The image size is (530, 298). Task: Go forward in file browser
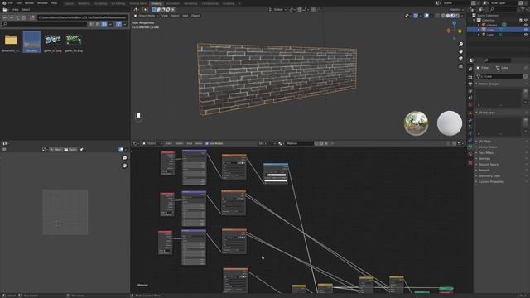[x=11, y=17]
